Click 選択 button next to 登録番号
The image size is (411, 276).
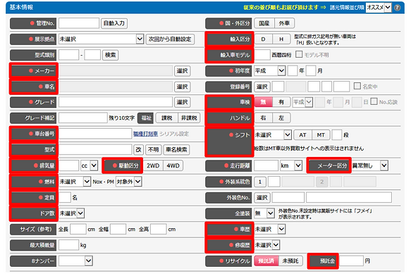[262, 87]
